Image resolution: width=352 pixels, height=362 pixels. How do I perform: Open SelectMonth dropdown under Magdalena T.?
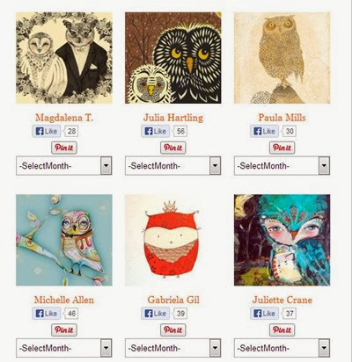pos(64,166)
